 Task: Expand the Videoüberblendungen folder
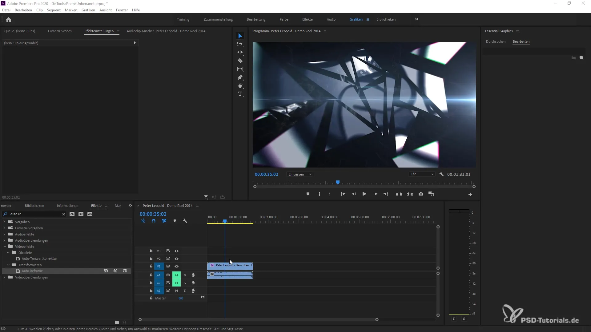click(x=4, y=277)
